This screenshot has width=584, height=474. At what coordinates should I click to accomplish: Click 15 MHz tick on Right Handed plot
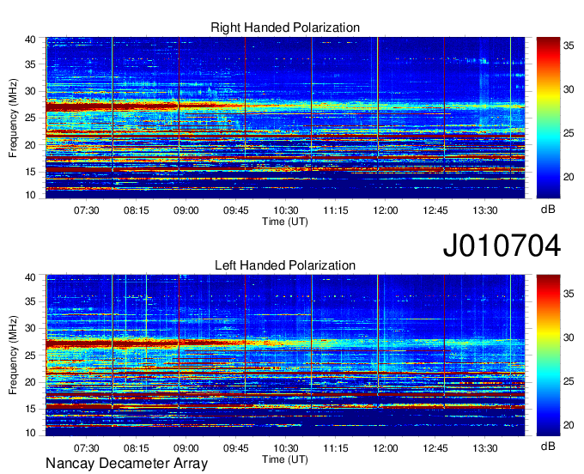tap(31, 172)
